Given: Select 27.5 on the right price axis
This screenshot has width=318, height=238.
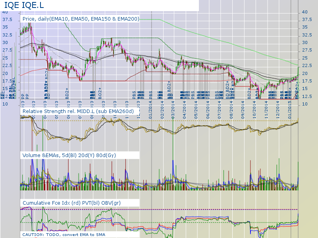Looking at the screenshot, I should [x=307, y=50].
